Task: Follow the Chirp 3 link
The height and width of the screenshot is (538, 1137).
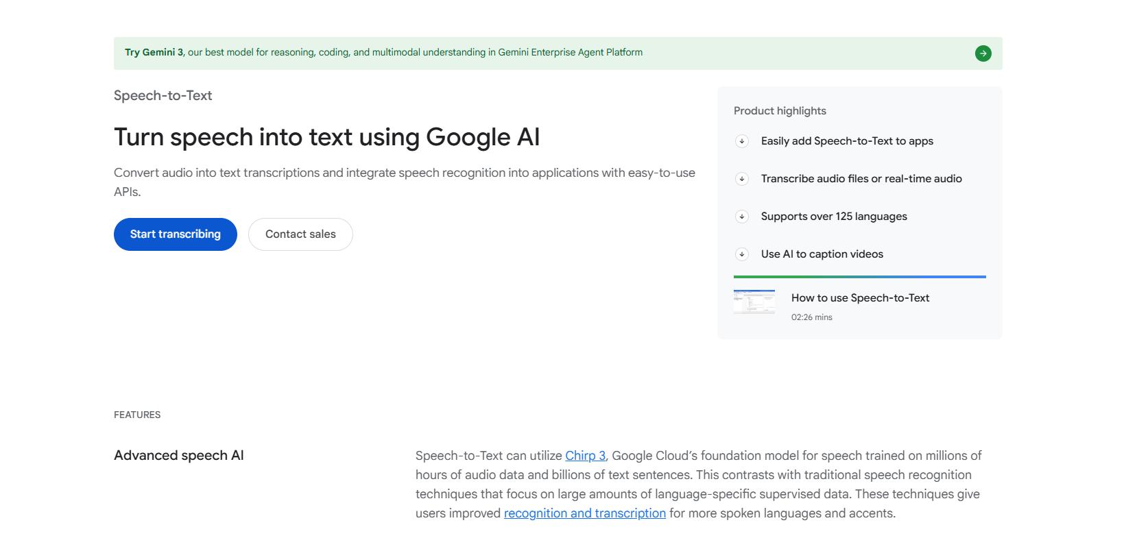Action: click(x=585, y=456)
